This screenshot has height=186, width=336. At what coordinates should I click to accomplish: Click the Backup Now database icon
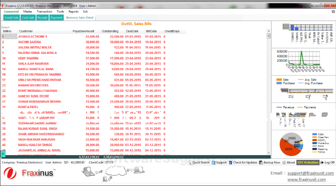point(261,162)
